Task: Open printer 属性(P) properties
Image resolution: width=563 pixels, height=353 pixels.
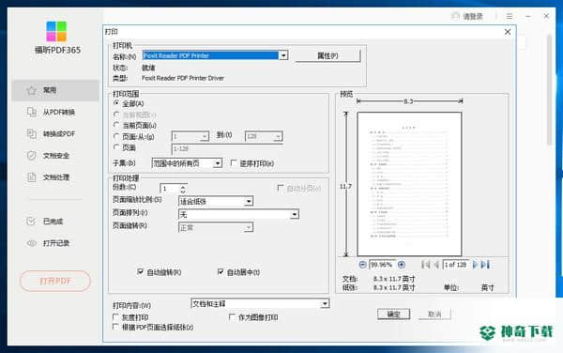Action: tap(327, 55)
